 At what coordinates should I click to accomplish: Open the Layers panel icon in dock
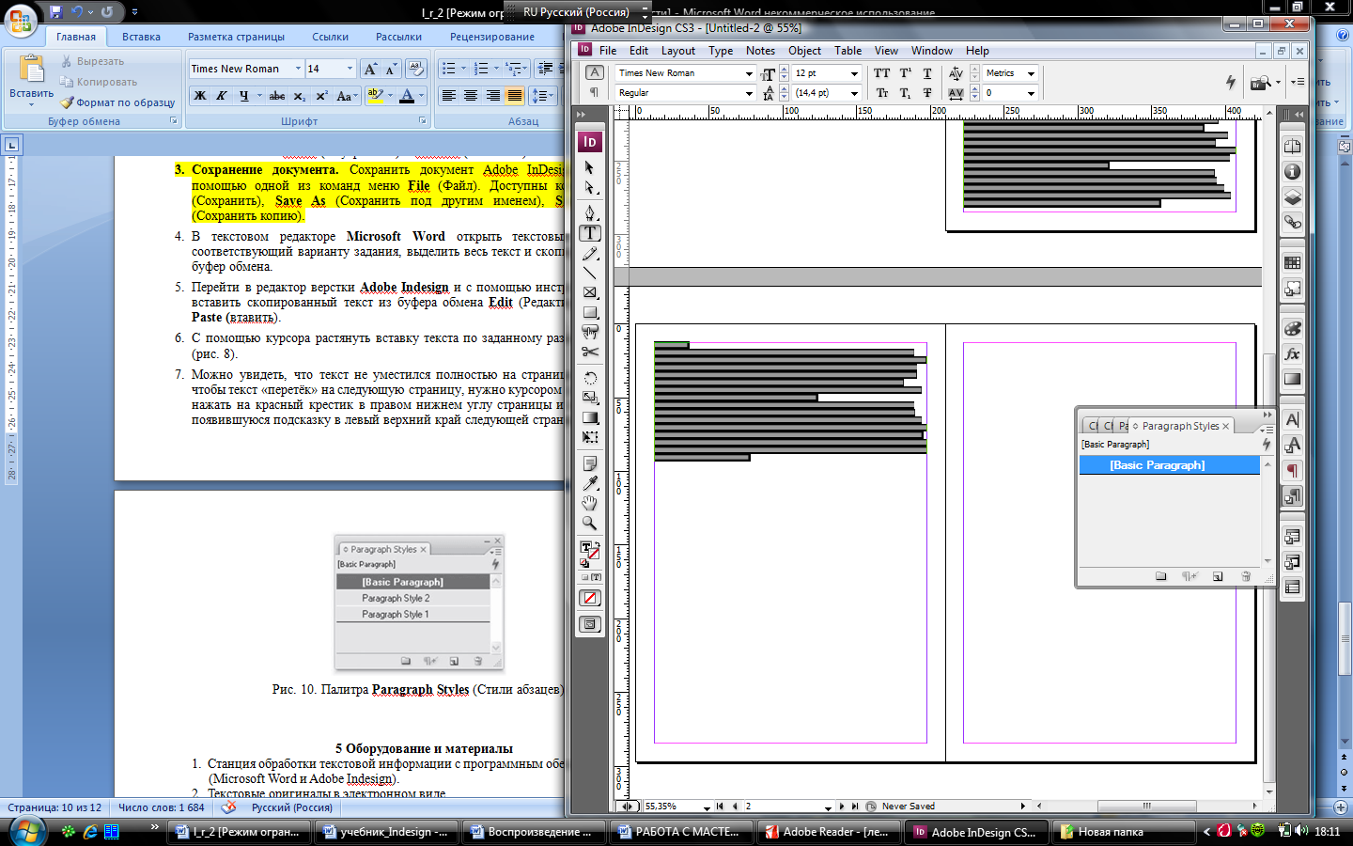click(1293, 196)
